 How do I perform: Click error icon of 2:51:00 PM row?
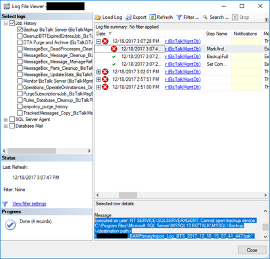(105, 87)
